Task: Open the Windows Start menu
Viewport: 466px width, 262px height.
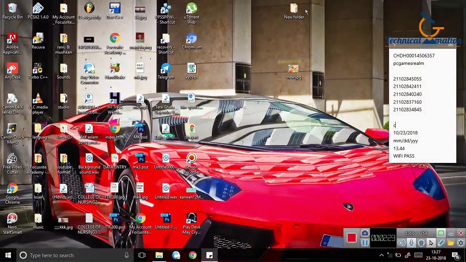Action: pyautogui.click(x=8, y=255)
